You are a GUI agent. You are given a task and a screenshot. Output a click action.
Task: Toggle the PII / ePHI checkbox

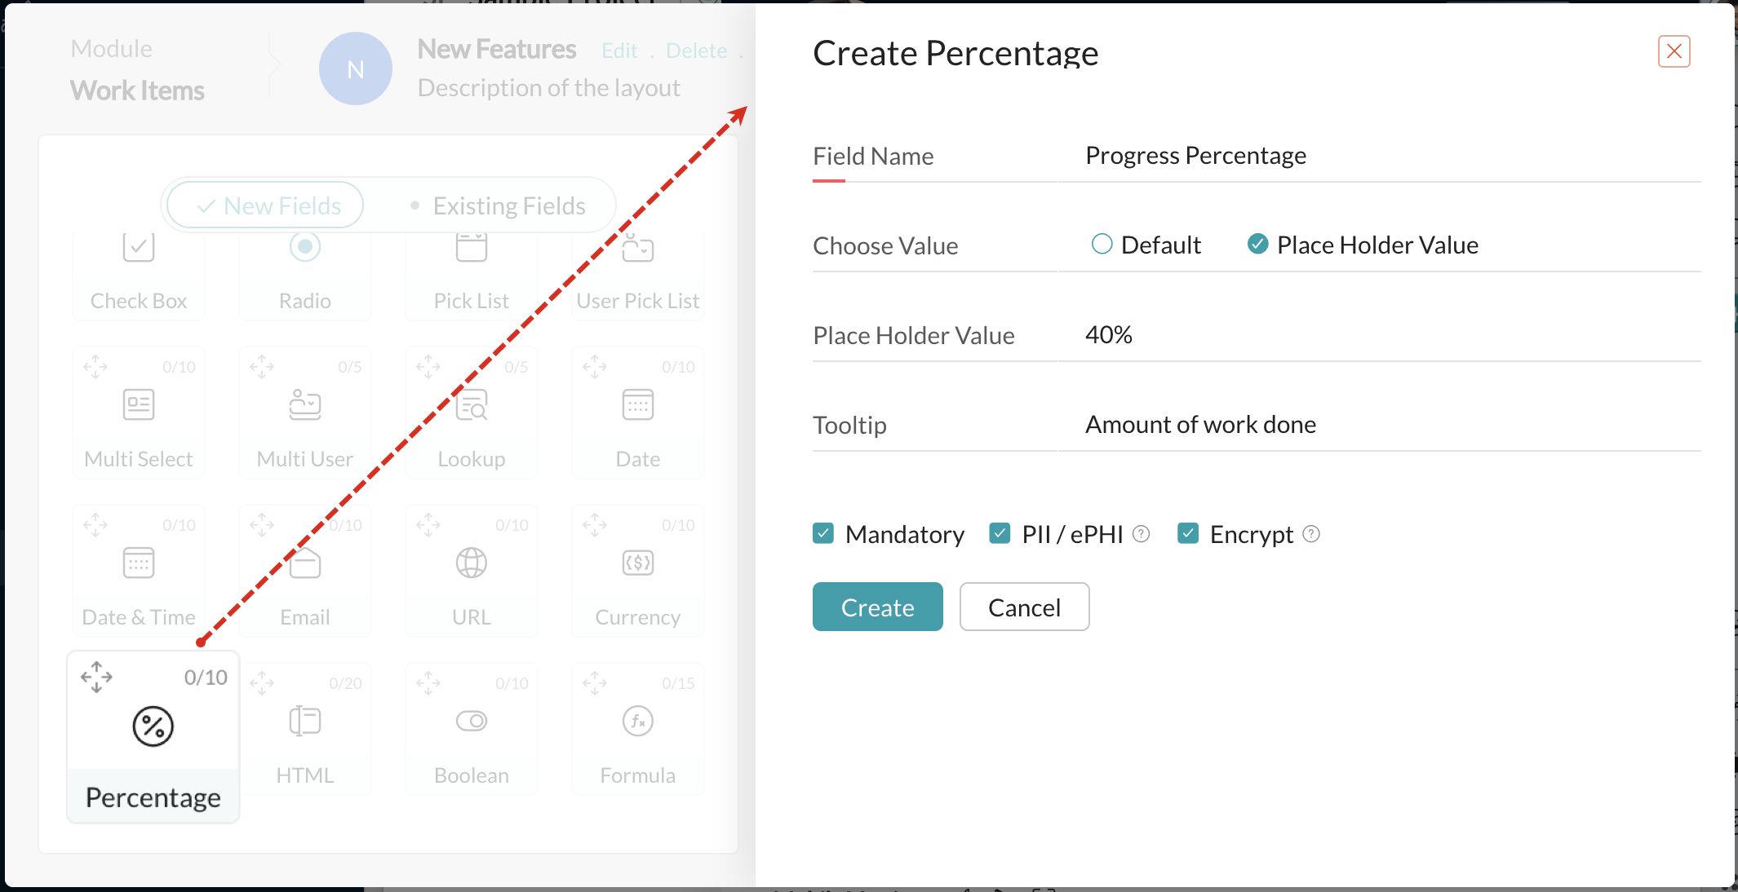(x=1000, y=533)
